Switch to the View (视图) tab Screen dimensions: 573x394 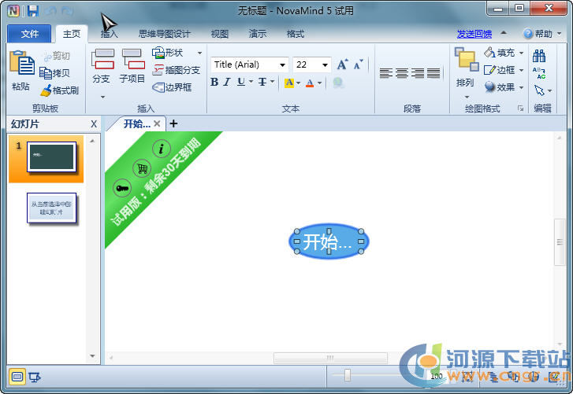[220, 34]
